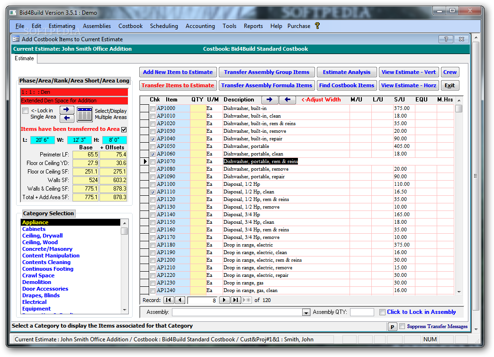Click Find Costbook Items button
The width and height of the screenshot is (494, 357).
click(x=347, y=85)
